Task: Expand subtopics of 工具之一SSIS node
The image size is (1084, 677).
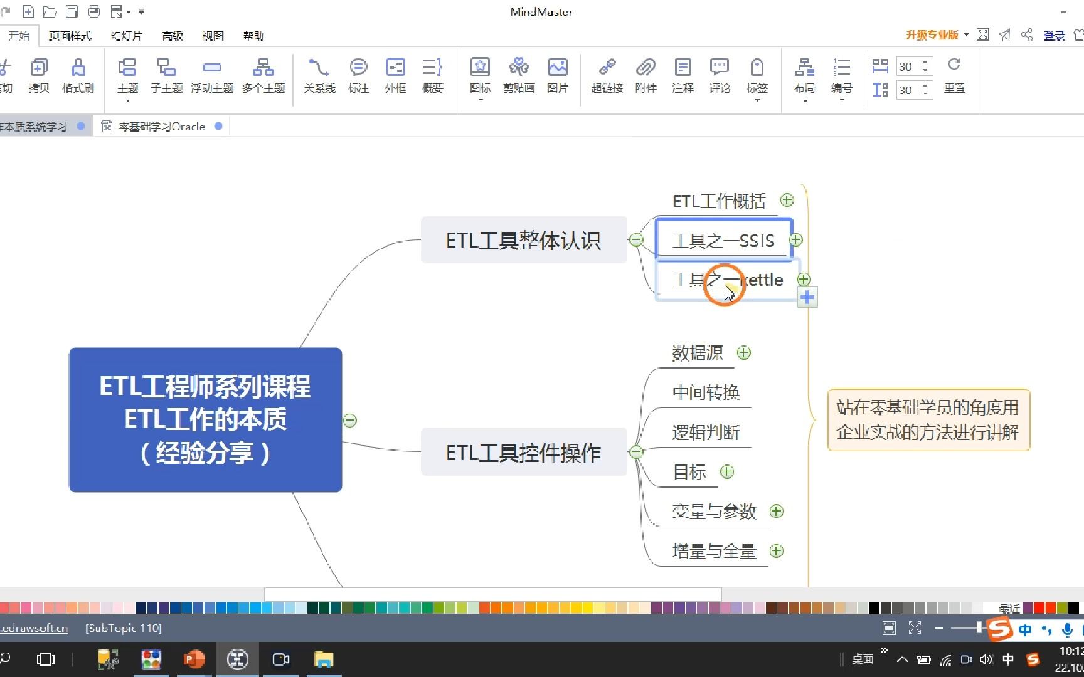Action: 796,239
